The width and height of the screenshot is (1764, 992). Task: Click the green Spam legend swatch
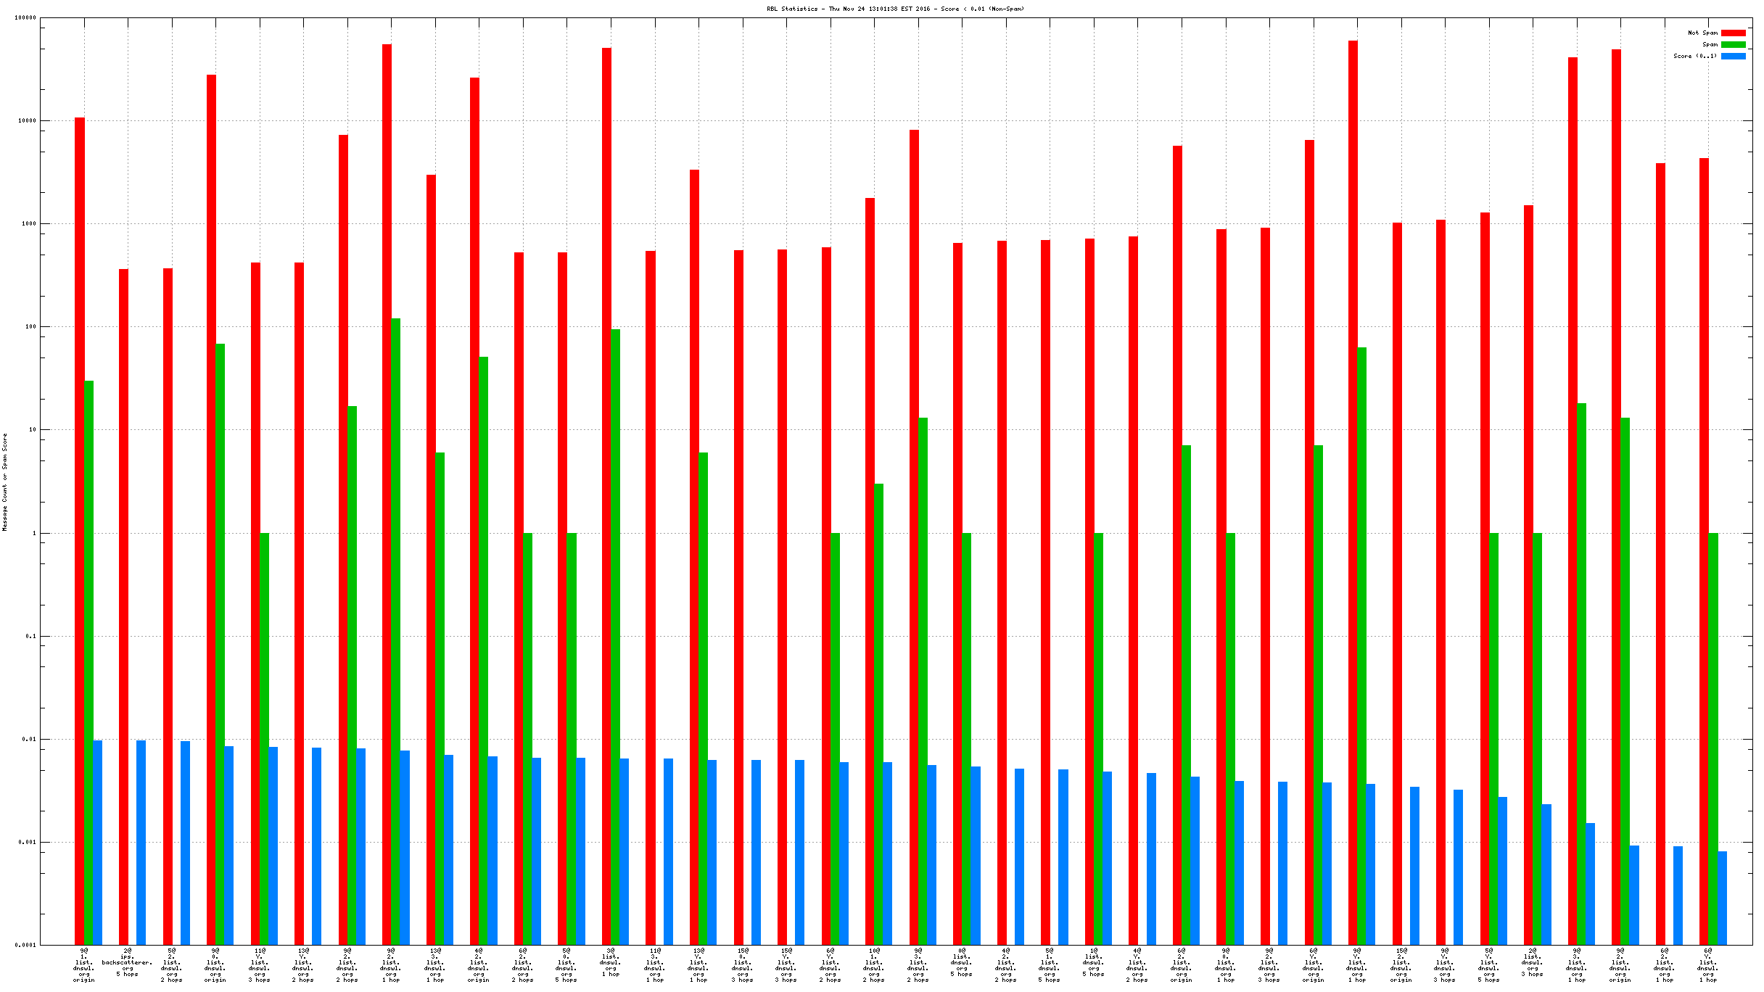[1733, 45]
